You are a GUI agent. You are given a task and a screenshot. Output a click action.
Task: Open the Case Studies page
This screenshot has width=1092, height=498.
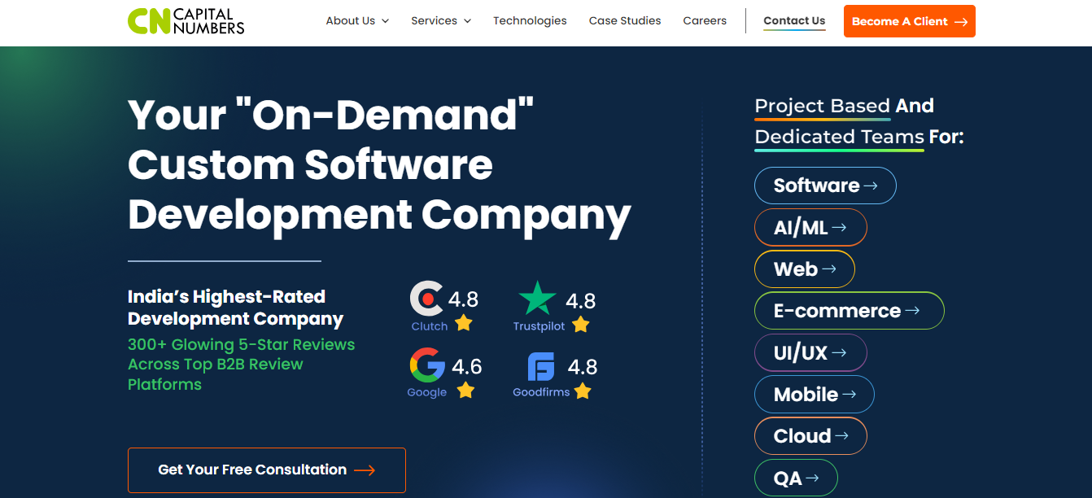pos(625,21)
